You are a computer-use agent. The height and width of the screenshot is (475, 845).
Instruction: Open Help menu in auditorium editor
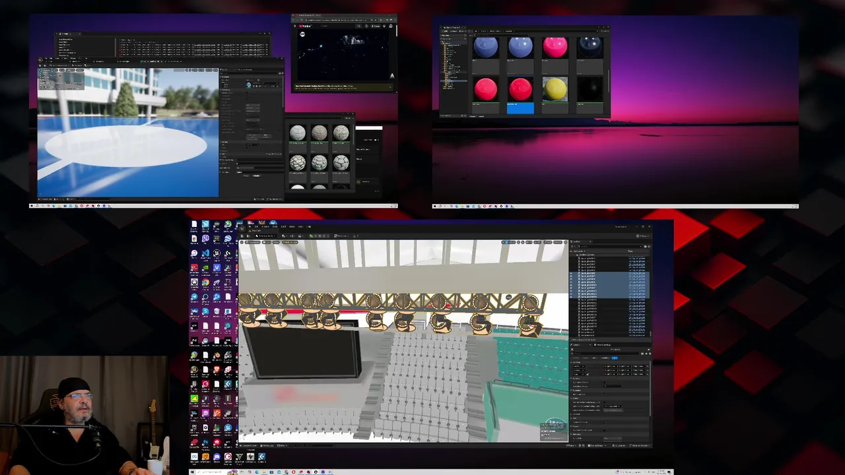coord(308,226)
